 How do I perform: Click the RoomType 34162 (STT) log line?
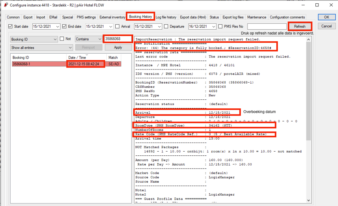point(184,125)
